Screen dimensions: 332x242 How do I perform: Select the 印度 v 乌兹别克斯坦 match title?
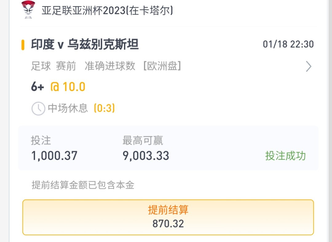[x=85, y=44]
